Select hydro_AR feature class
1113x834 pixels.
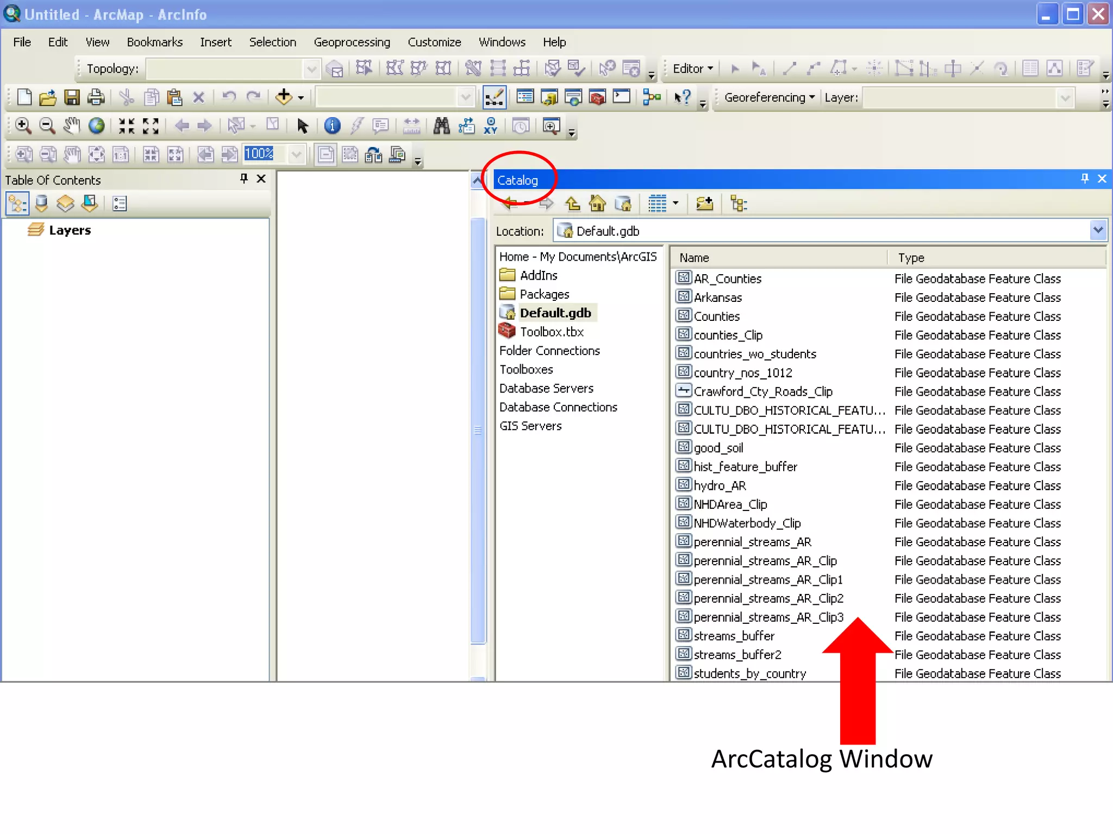pos(720,485)
